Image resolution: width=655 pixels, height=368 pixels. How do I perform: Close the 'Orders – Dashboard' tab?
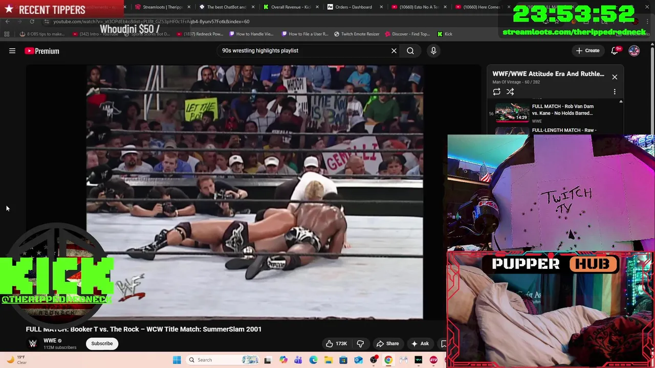pos(381,7)
